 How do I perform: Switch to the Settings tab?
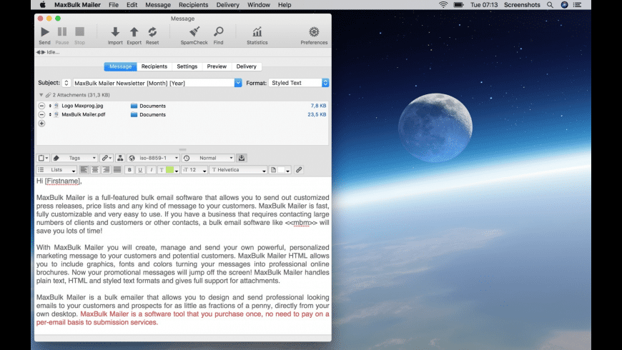coord(187,66)
